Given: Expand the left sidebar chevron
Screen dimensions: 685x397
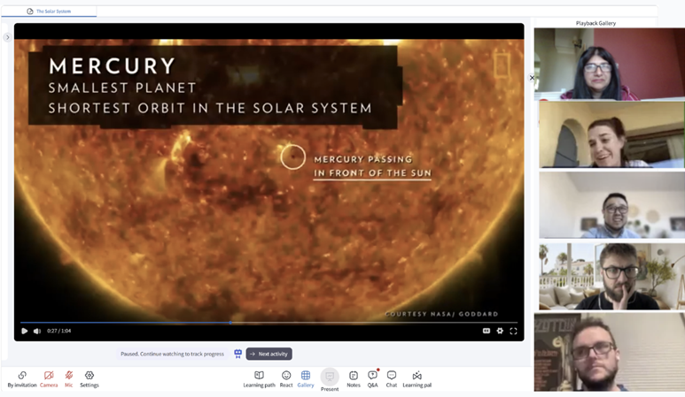Looking at the screenshot, I should pyautogui.click(x=7, y=37).
